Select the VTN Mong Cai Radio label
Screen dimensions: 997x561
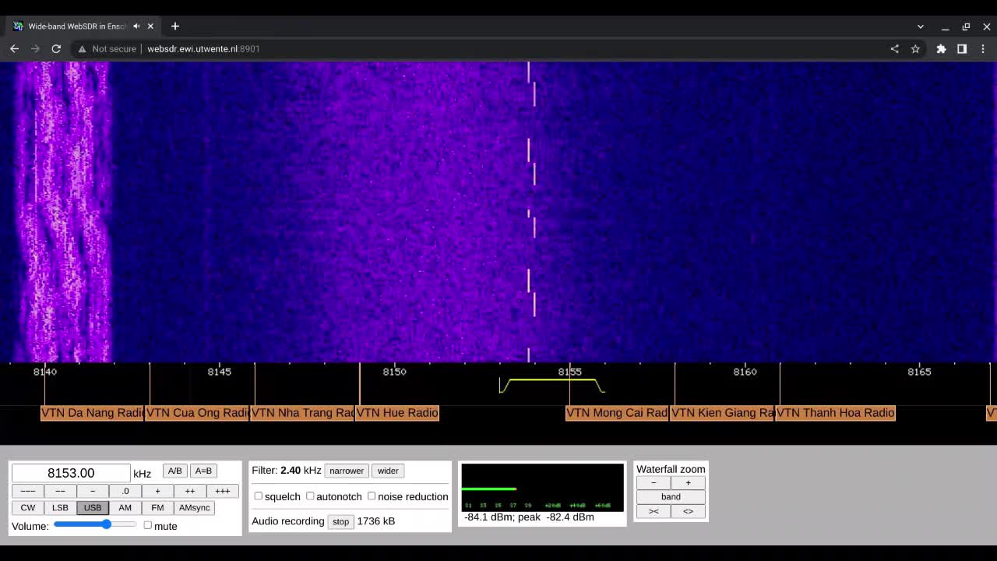click(x=617, y=413)
